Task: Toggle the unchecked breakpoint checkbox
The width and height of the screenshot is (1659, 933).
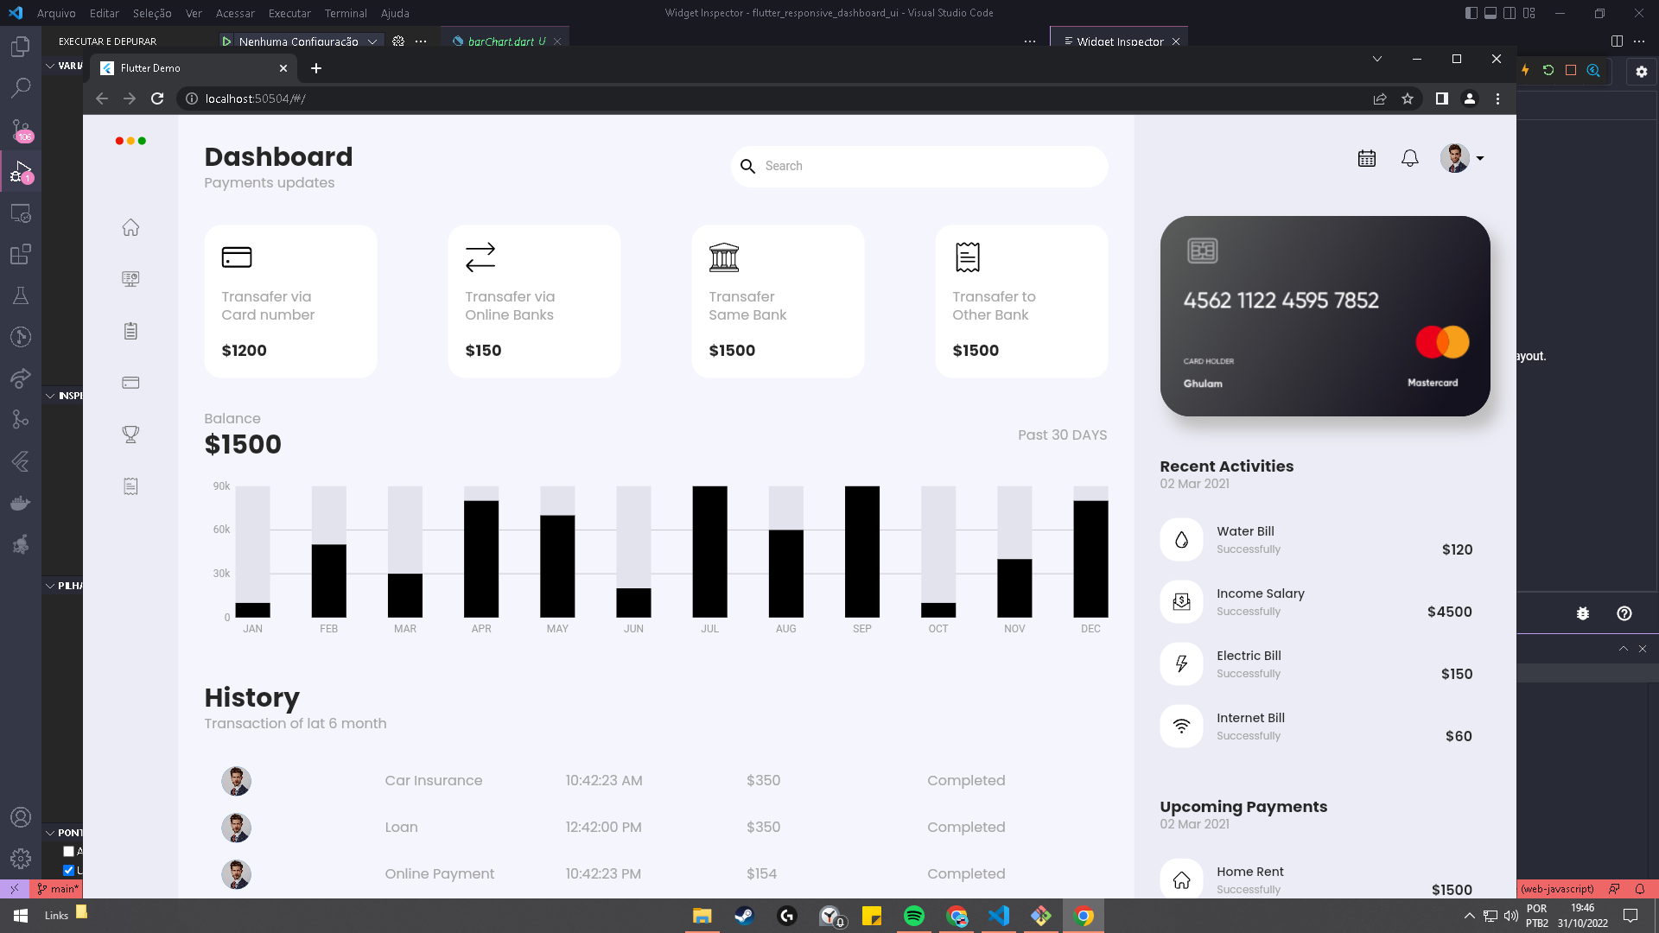Action: click(69, 852)
